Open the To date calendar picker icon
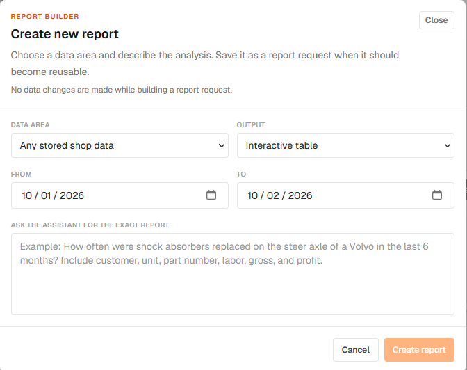Screen dimensions: 467x370 tap(437, 195)
